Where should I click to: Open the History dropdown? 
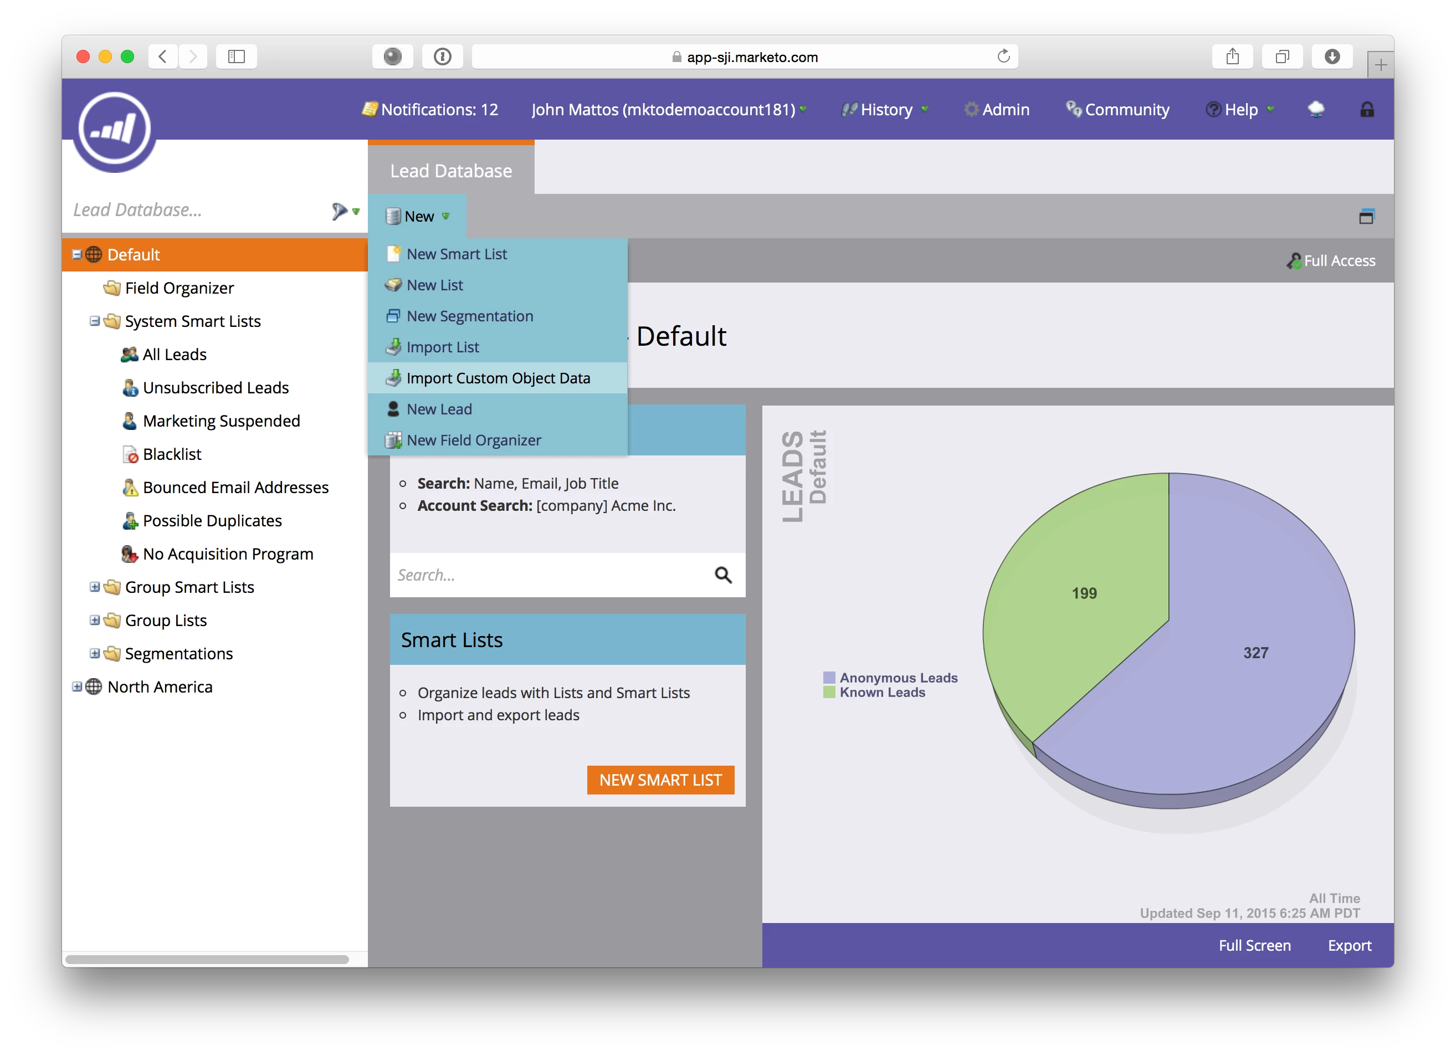click(886, 110)
